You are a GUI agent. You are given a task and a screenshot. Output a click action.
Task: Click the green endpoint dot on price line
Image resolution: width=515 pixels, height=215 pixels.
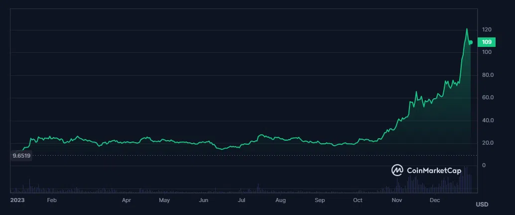[x=471, y=42]
